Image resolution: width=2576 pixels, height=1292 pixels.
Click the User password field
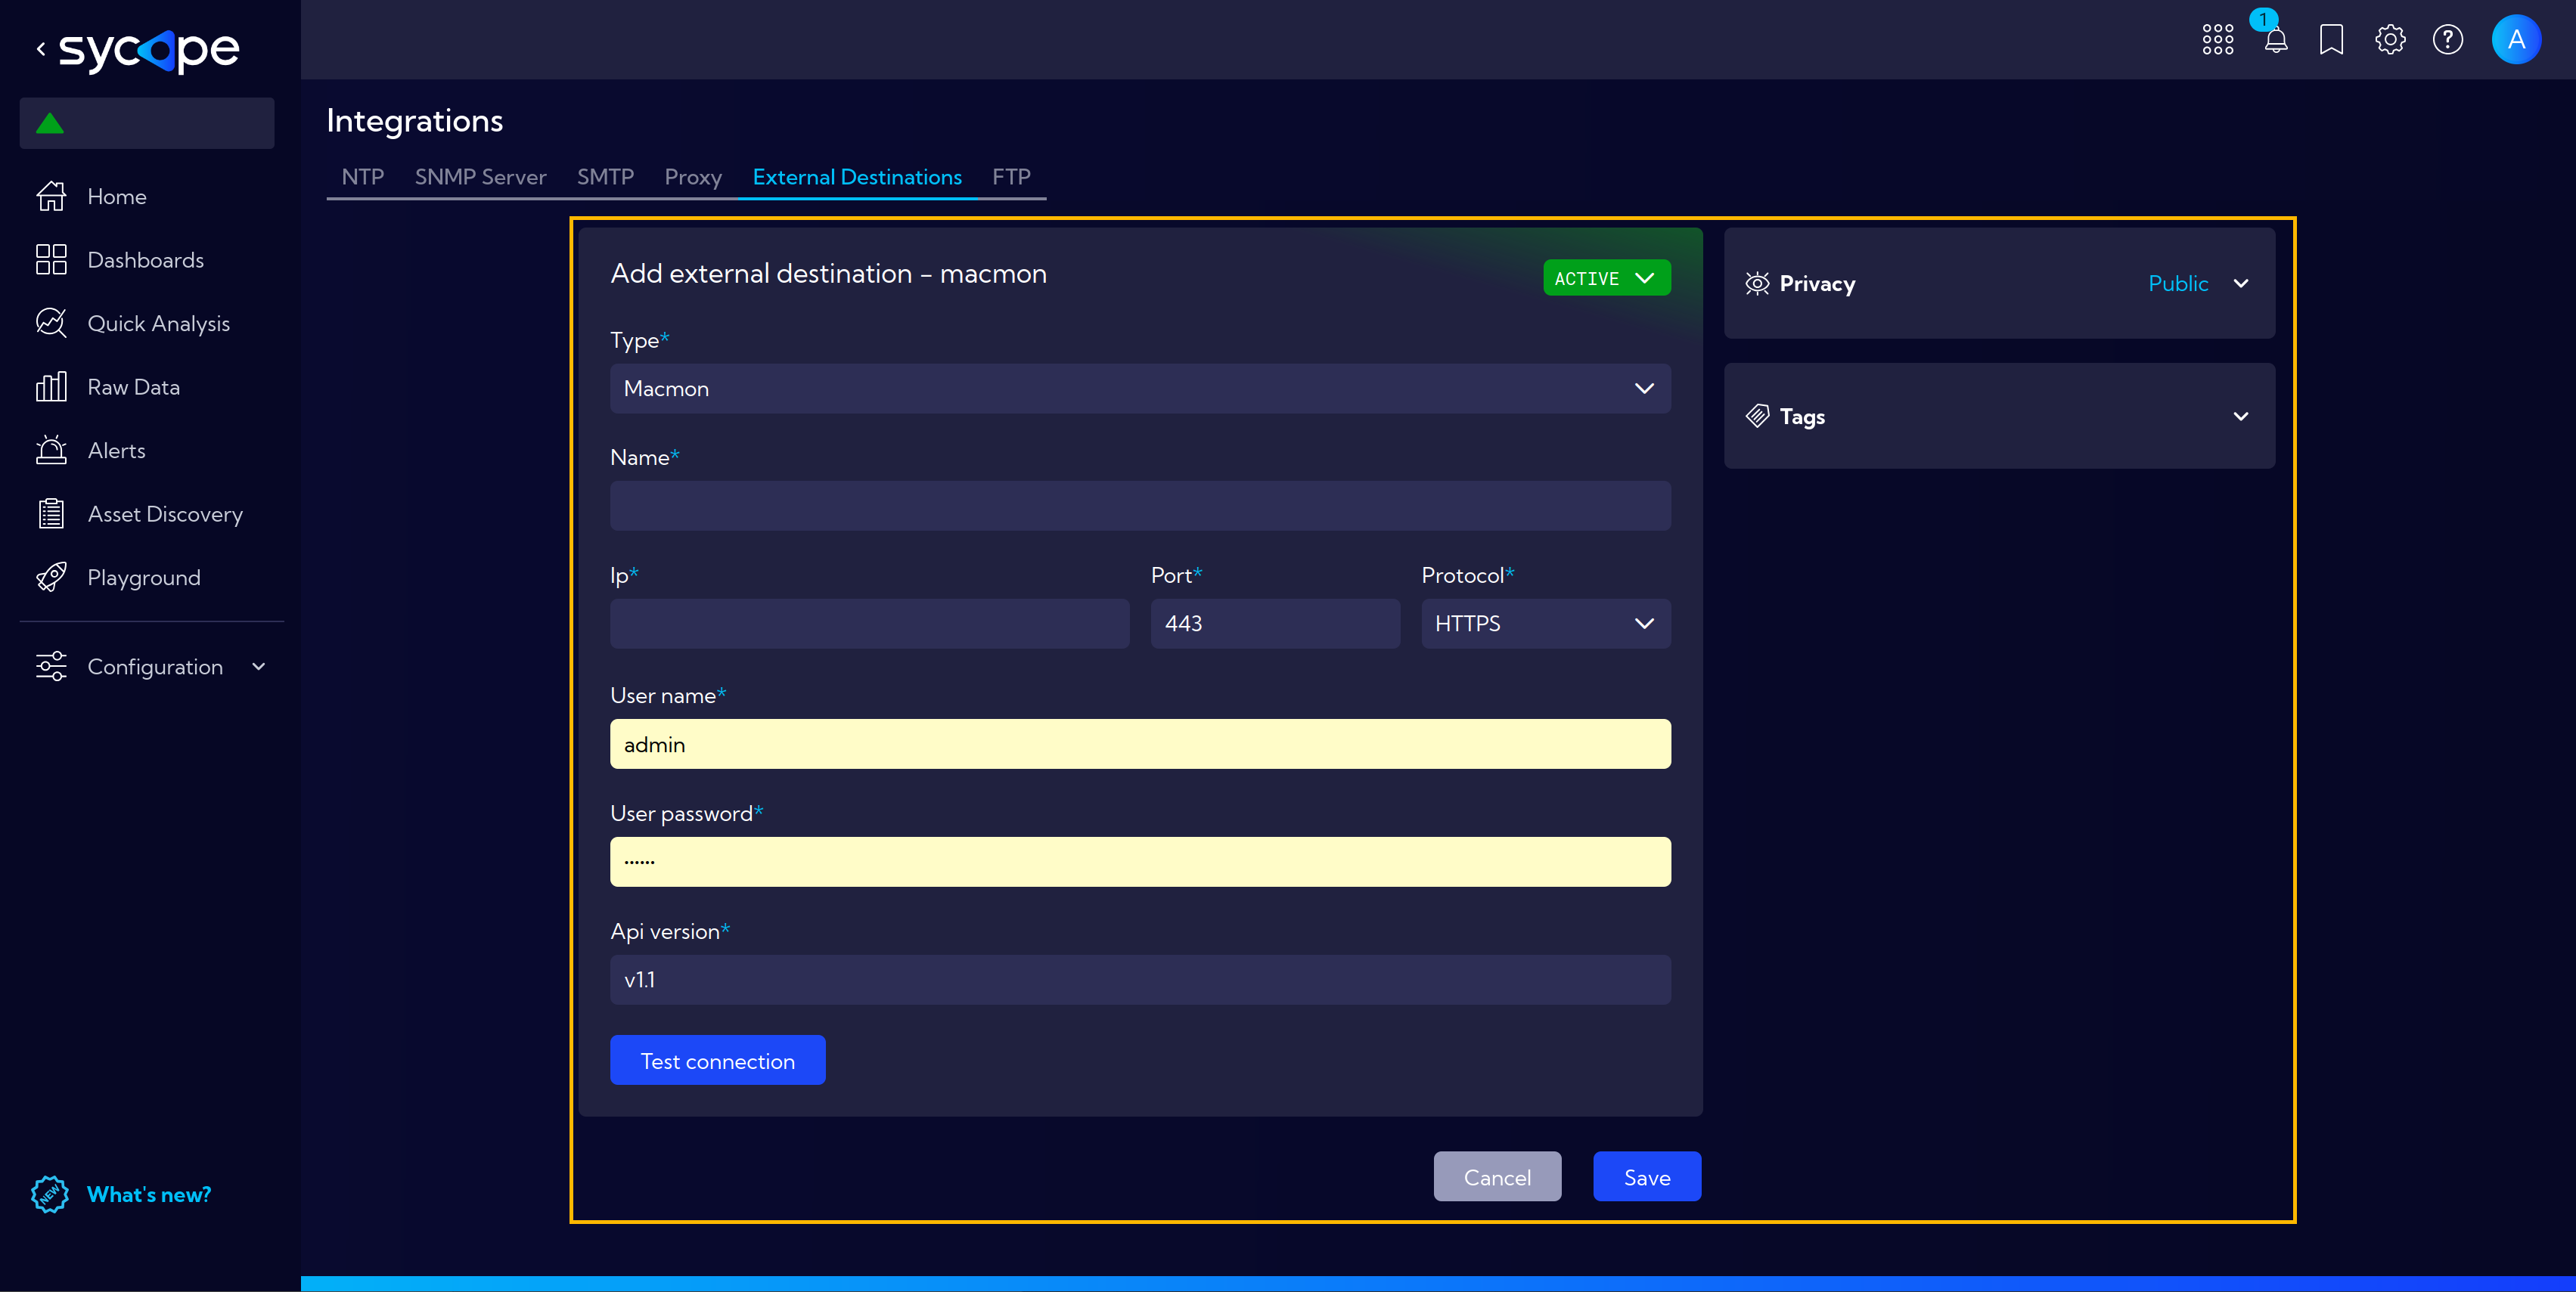tap(1140, 861)
